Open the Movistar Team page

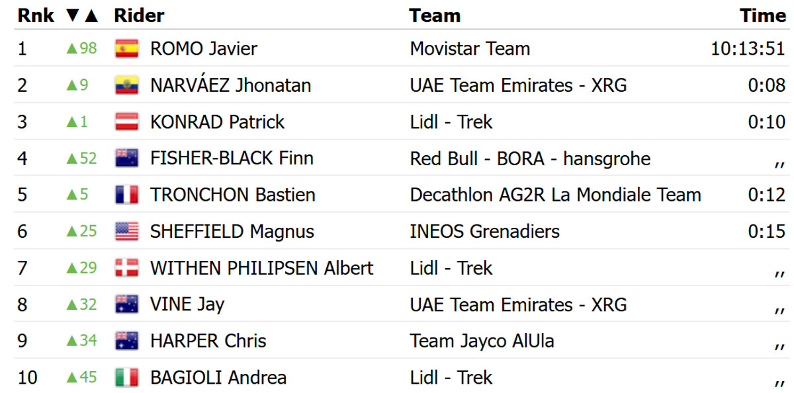point(470,49)
